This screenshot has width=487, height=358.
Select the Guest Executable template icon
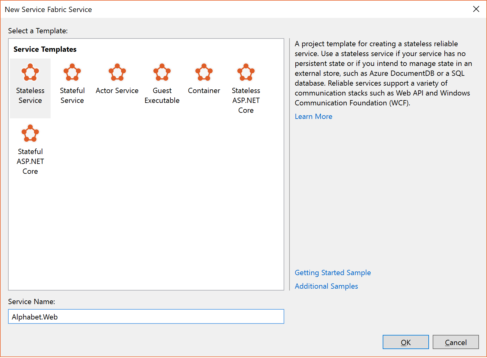(162, 72)
